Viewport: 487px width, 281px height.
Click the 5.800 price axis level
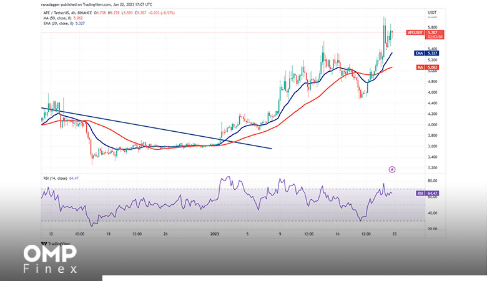coord(432,27)
